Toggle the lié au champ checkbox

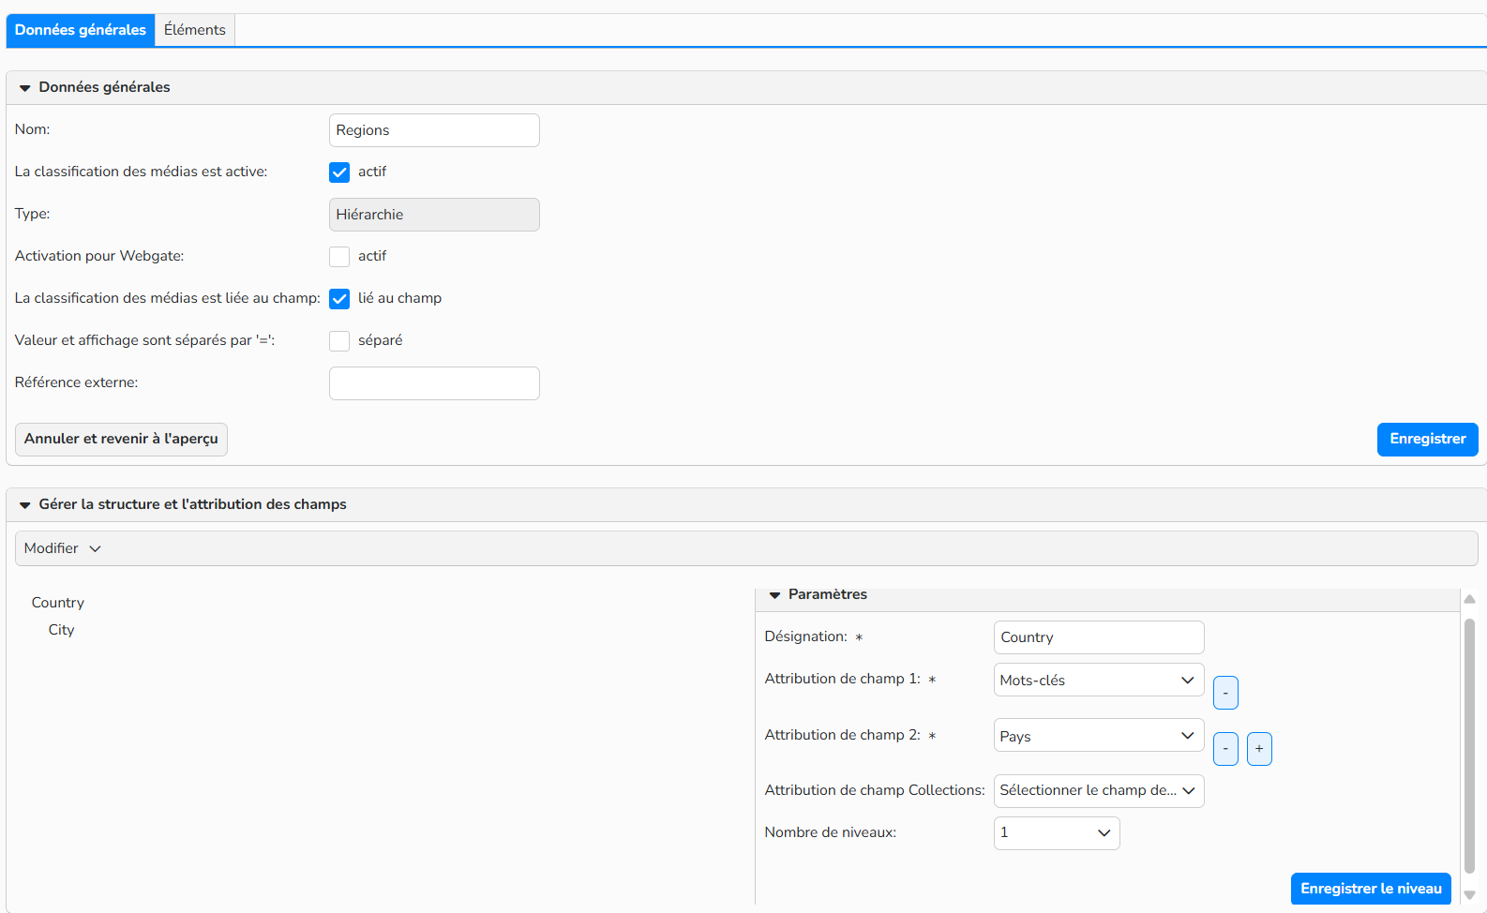pyautogui.click(x=339, y=299)
